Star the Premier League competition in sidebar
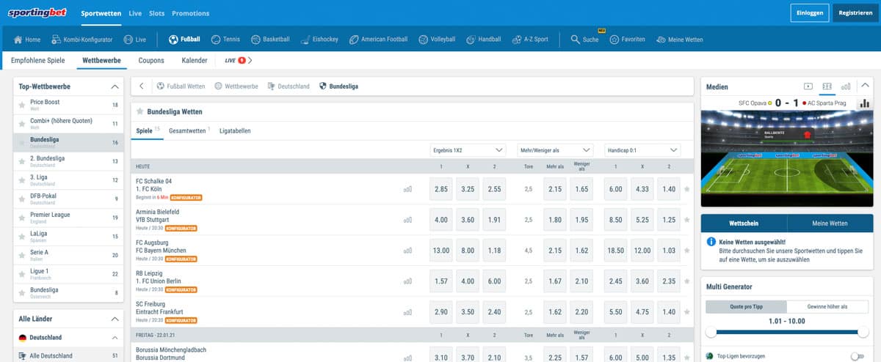The width and height of the screenshot is (881, 362). pos(22,218)
